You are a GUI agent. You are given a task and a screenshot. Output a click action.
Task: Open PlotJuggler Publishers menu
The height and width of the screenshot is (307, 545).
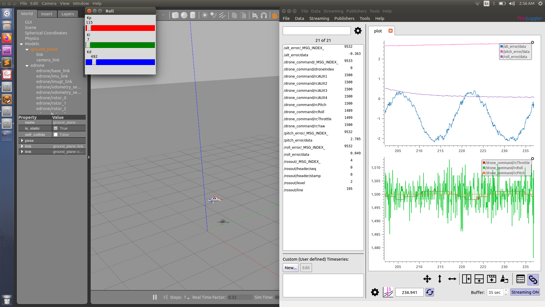click(x=344, y=18)
